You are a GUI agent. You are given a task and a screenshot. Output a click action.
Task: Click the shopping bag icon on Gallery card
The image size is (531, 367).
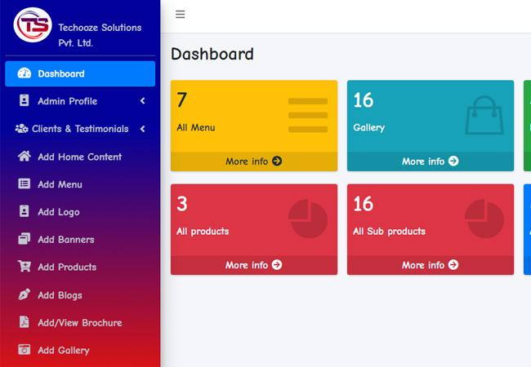coord(484,116)
